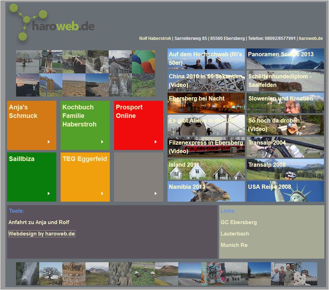Open Transalp 2004 photo banner

285,147
